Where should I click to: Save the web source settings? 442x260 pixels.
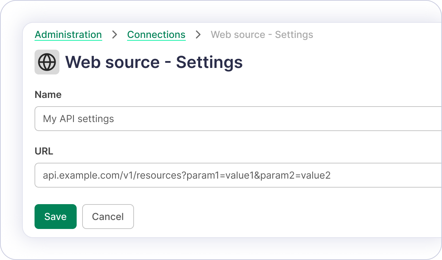point(55,217)
